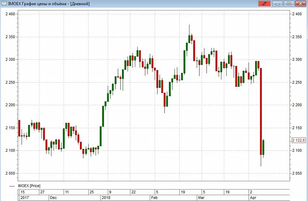Screen dimensions: 308x201
Task: Click the date label 15 on time axis
Action: pos(23,192)
